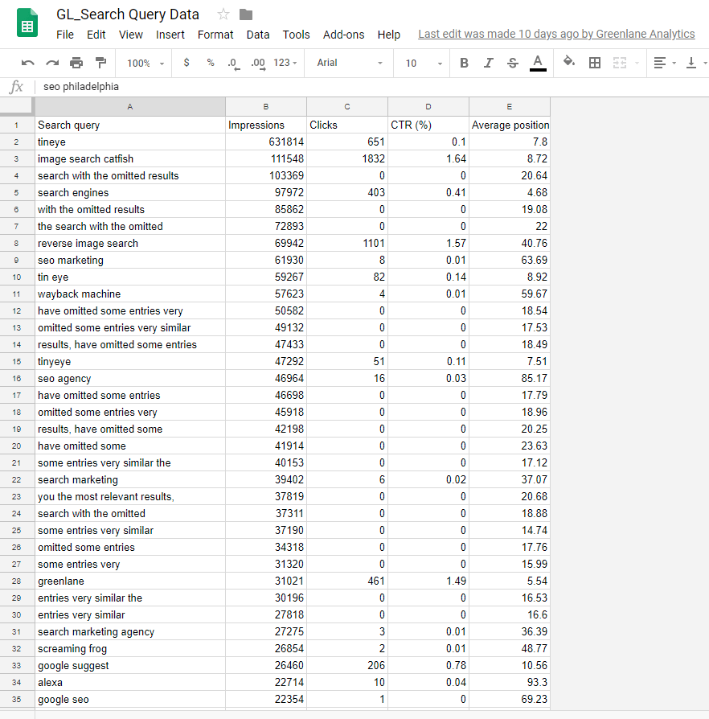The width and height of the screenshot is (709, 719).
Task: Click the Redo arrow icon
Action: pyautogui.click(x=52, y=63)
